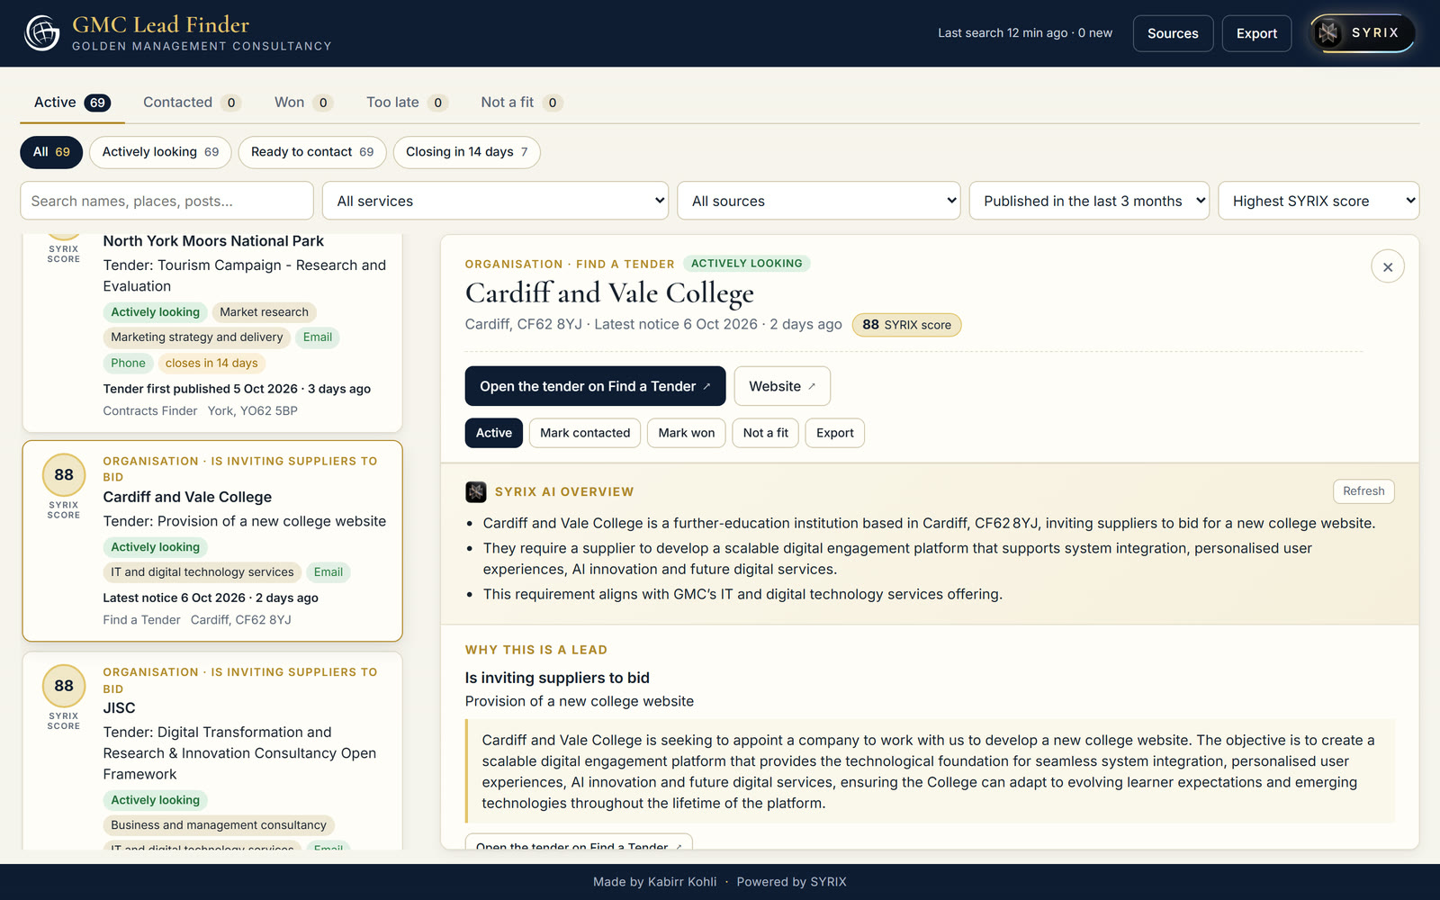
Task: Mark this lead as Not a fit
Action: (x=765, y=433)
